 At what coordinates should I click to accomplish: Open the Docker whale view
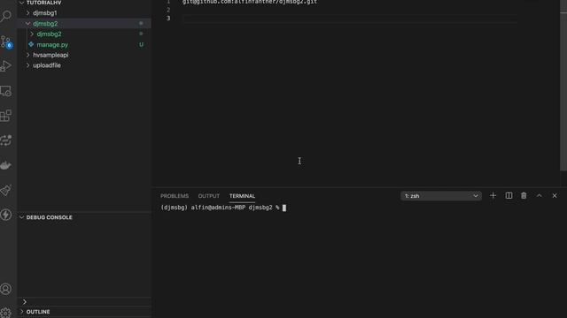[x=6, y=165]
